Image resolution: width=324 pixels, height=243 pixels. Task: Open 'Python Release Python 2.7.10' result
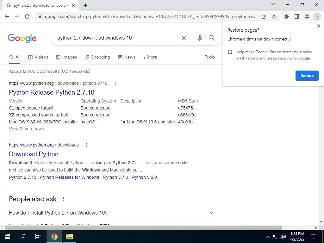click(x=52, y=92)
